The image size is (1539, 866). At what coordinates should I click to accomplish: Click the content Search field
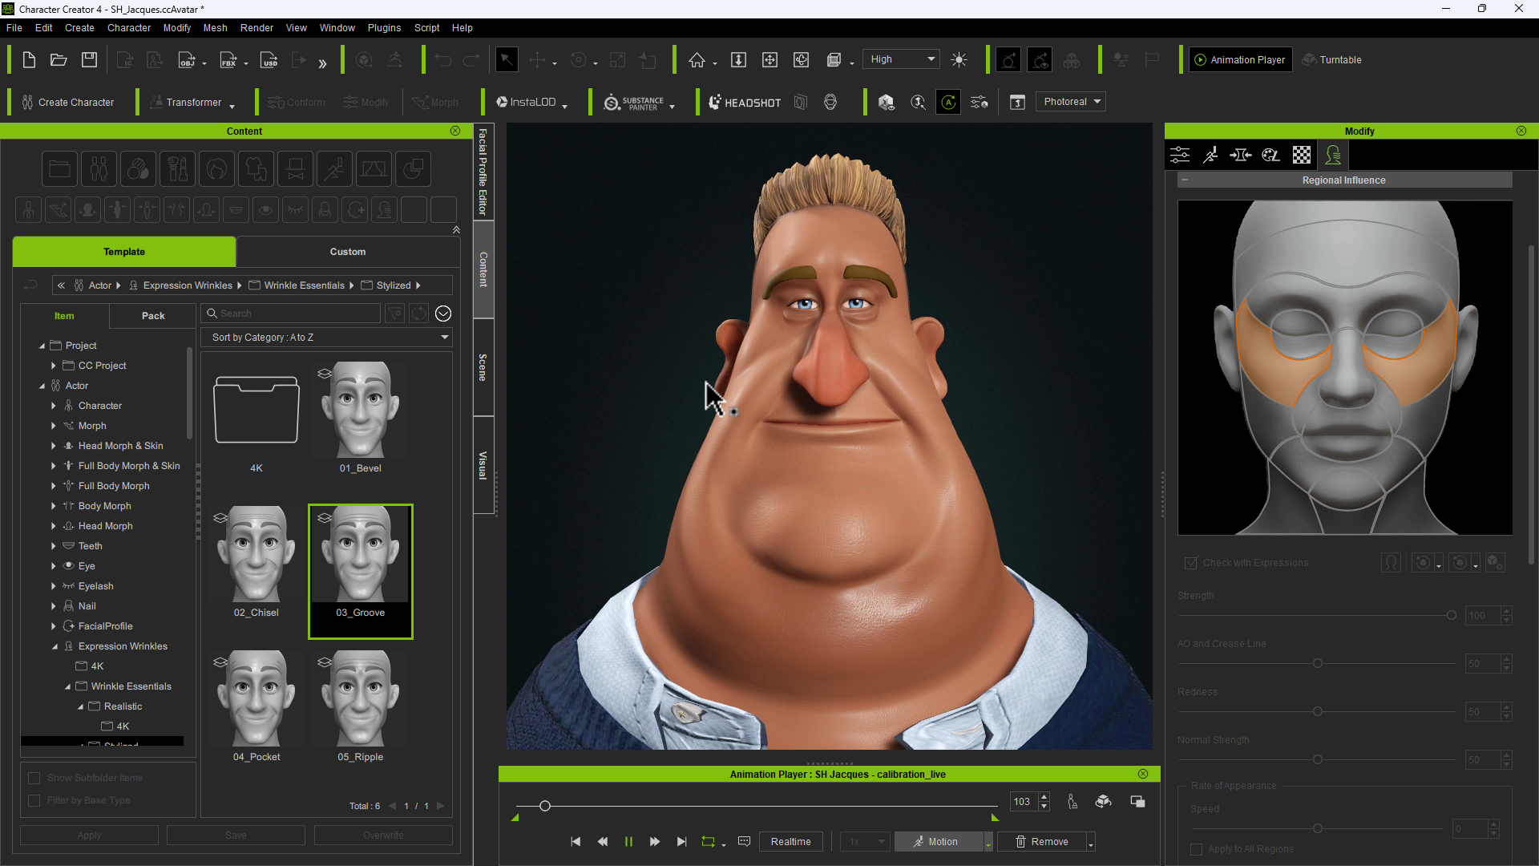tap(291, 314)
